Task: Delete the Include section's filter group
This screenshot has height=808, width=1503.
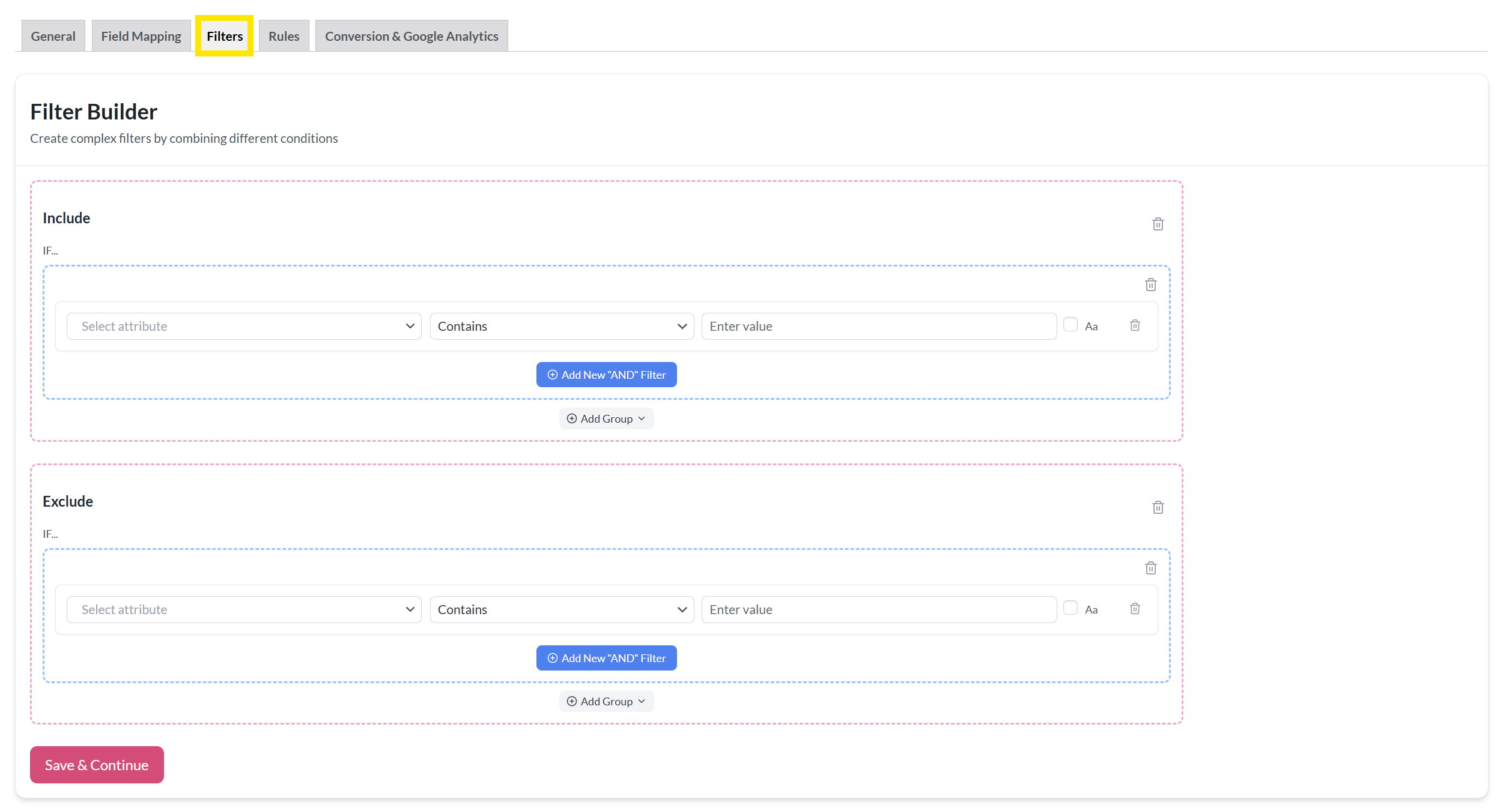Action: tap(1150, 285)
